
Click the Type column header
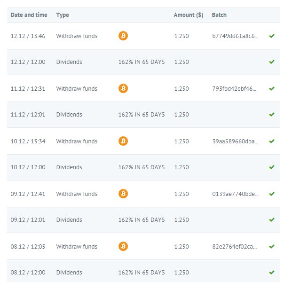[63, 15]
